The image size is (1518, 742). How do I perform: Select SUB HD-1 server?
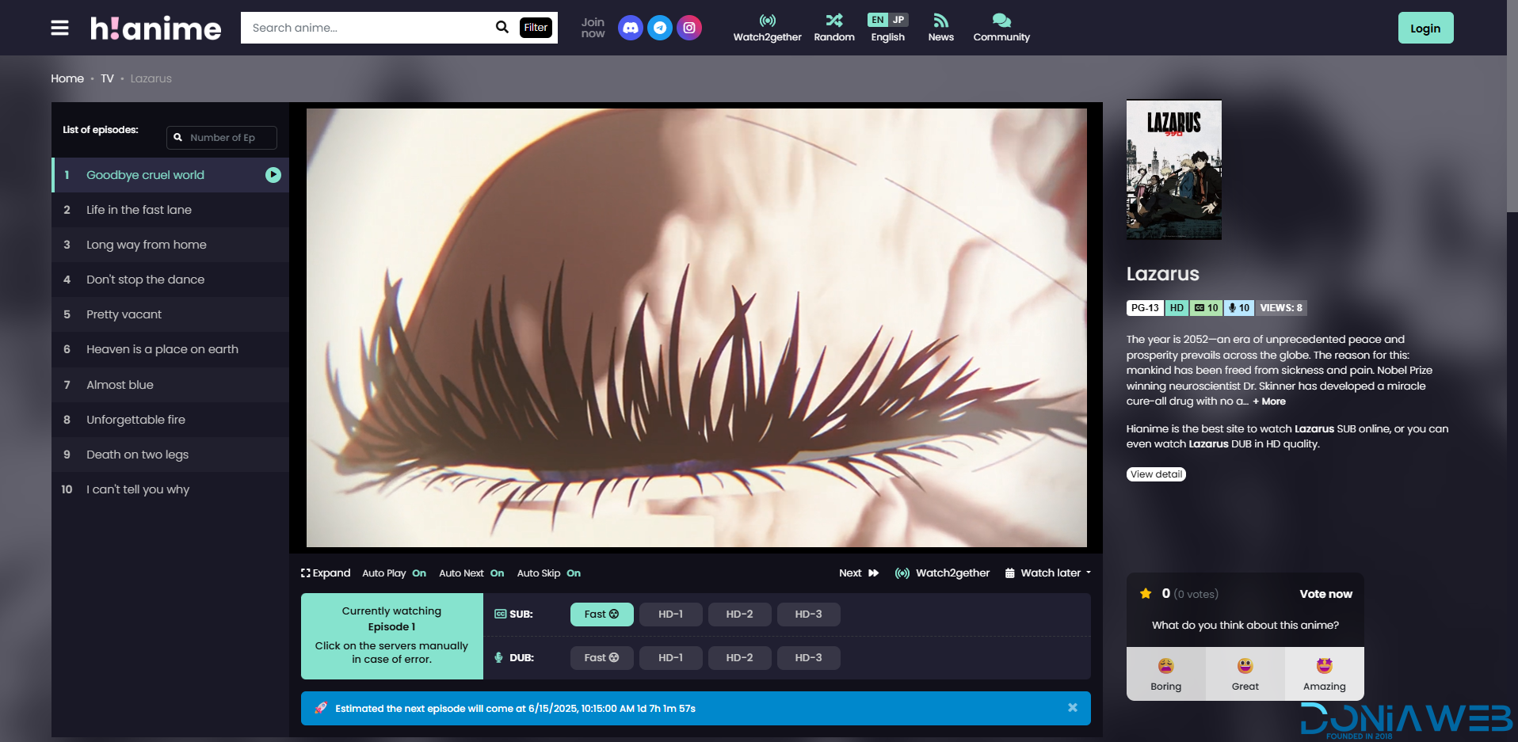(670, 614)
